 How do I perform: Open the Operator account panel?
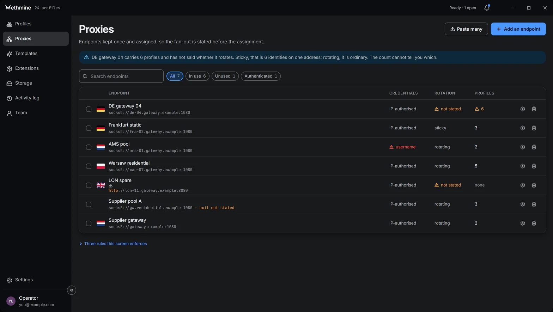[x=36, y=301]
